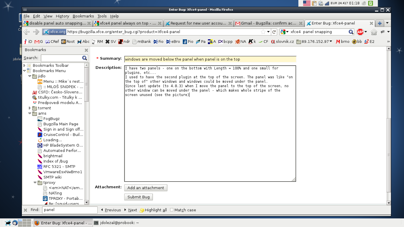Reload the page with the refresh icon
Screen dimensions: 404x227
(x=274, y=32)
